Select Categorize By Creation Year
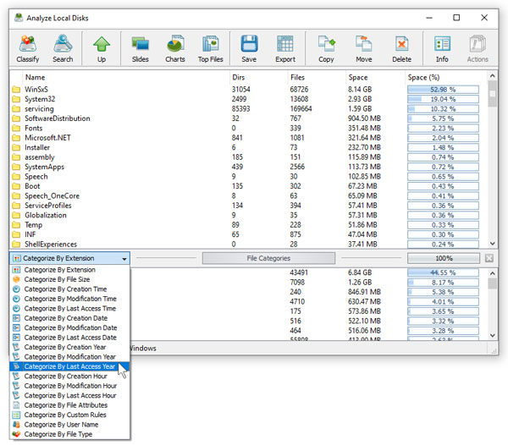508x445 pixels. pos(69,347)
